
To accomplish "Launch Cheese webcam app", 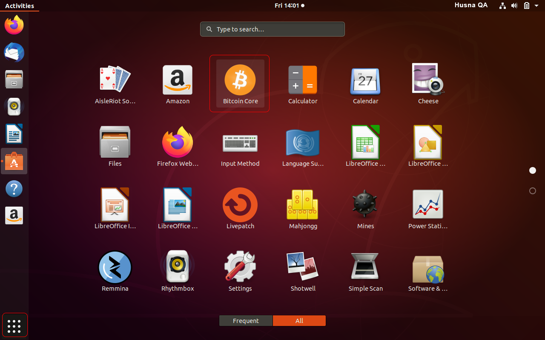I will 428,84.
